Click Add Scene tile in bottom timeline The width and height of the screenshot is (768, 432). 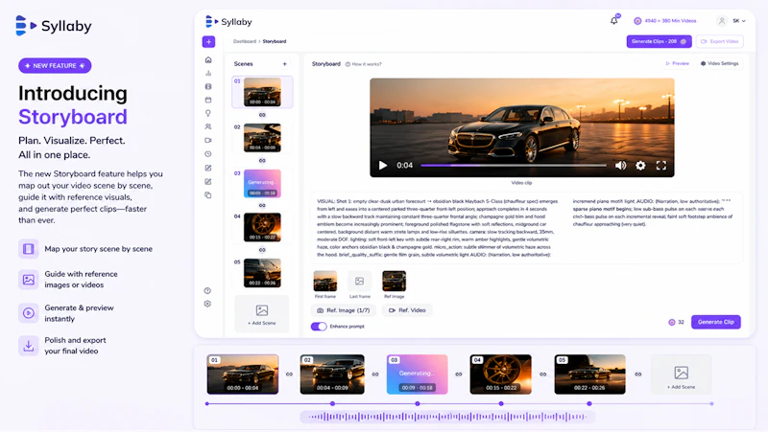[x=681, y=375]
